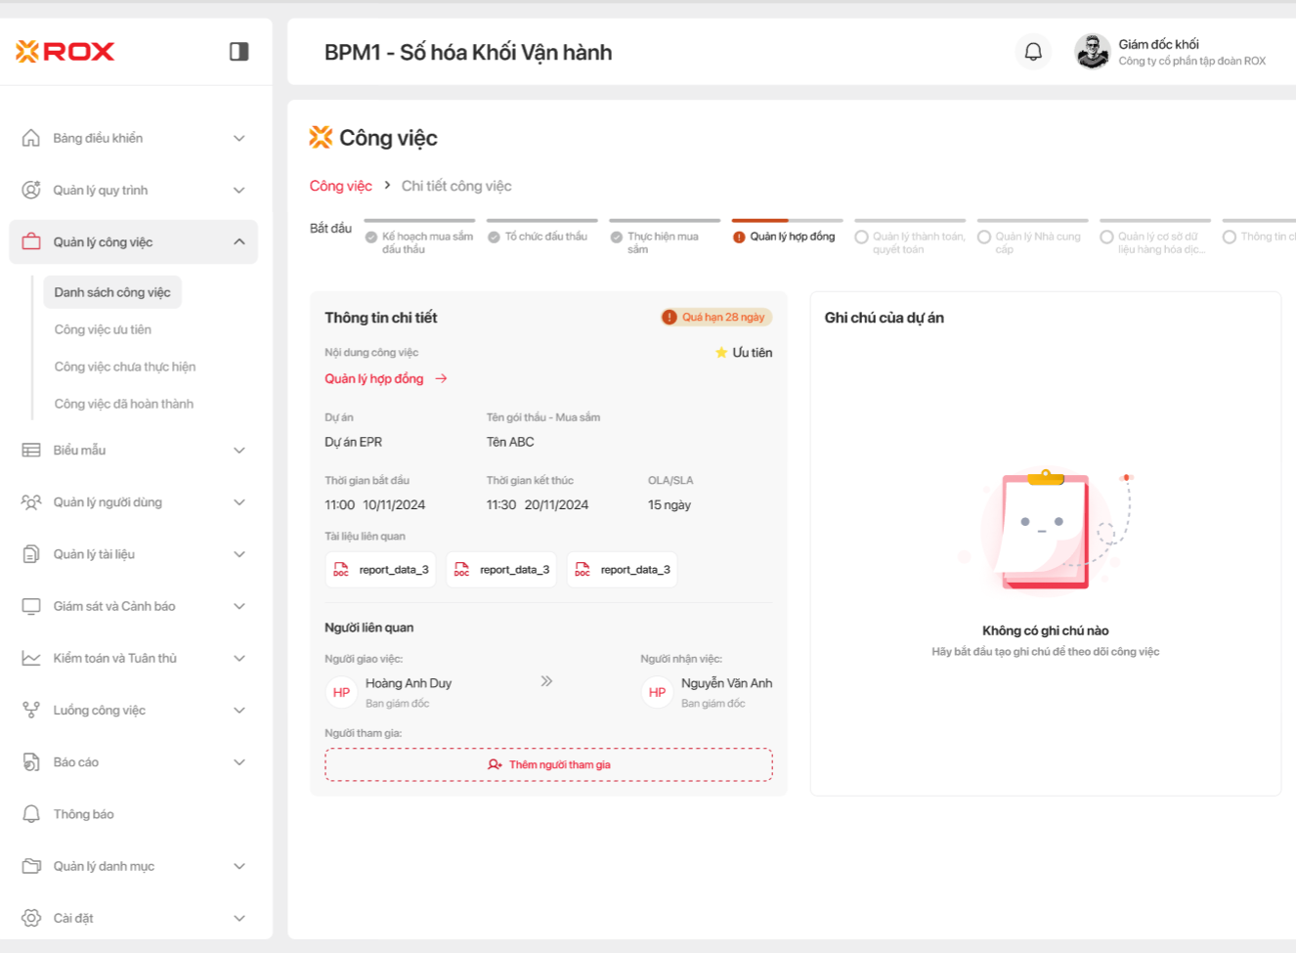Viewport: 1296px width, 953px height.
Task: Click Thêm người tham gia button
Action: pyautogui.click(x=548, y=765)
